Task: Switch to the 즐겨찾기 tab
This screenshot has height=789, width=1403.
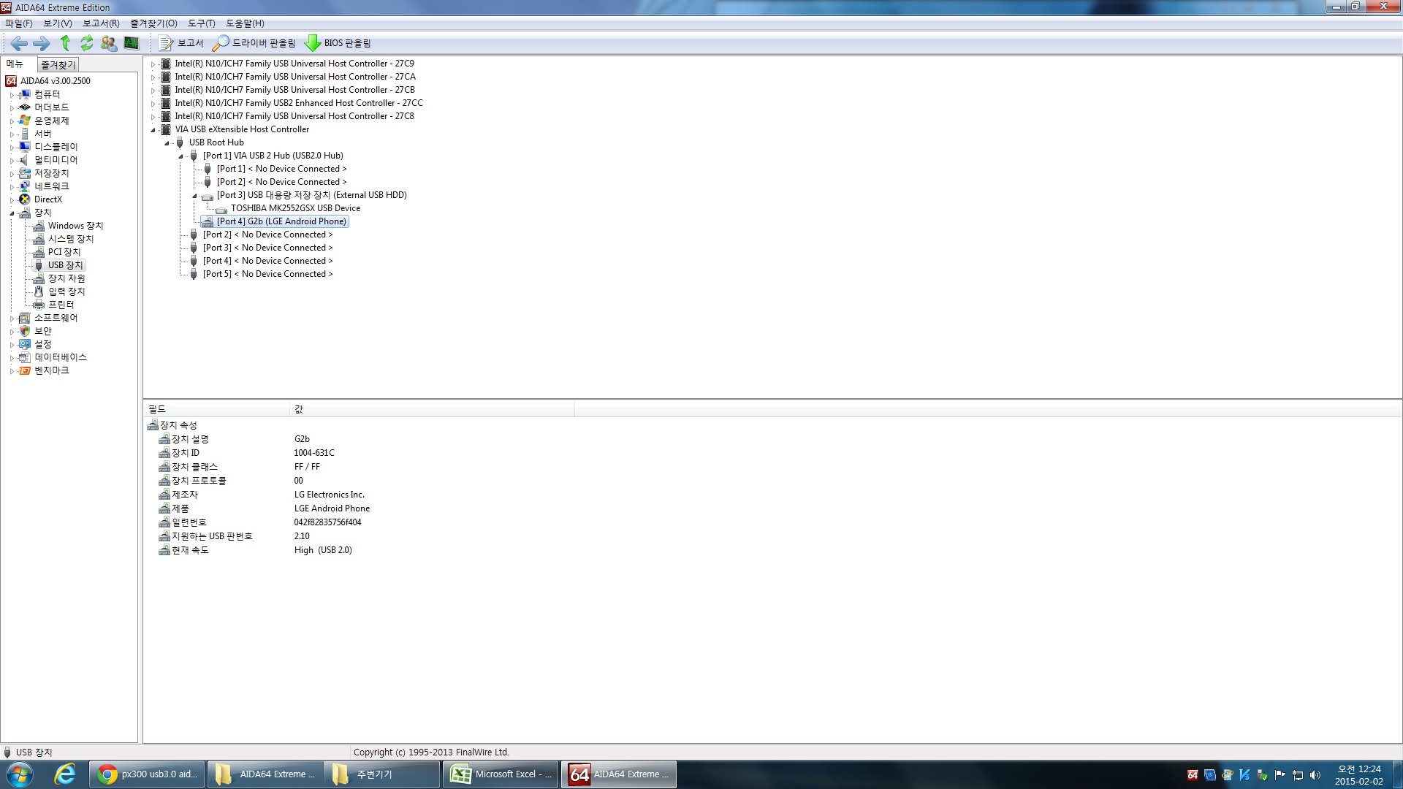Action: 58,65
